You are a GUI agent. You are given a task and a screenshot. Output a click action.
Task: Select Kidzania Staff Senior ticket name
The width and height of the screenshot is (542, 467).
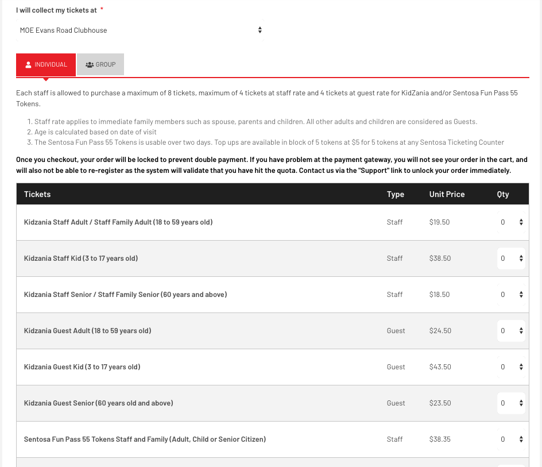click(126, 294)
